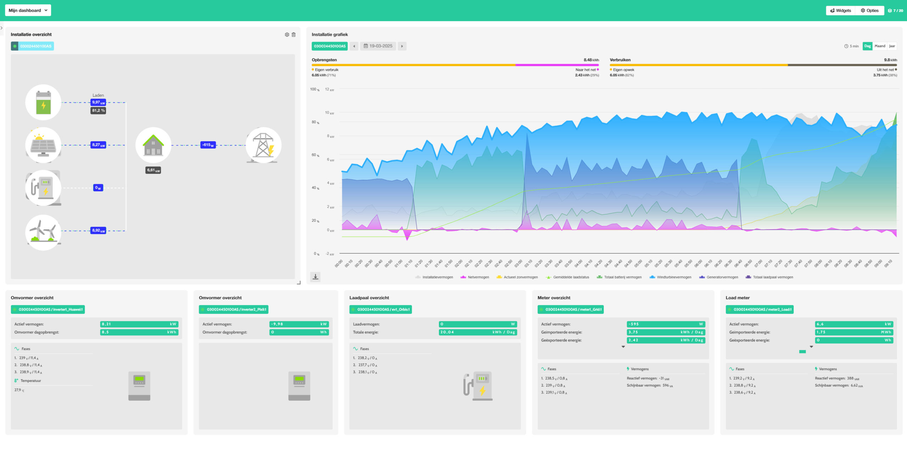The width and height of the screenshot is (907, 458).
Task: Open the Widgets button
Action: (x=840, y=10)
